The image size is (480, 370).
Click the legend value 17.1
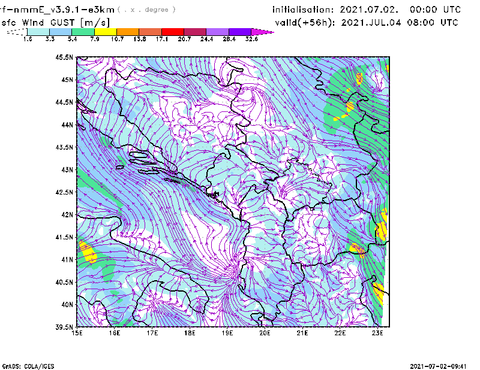162,39
